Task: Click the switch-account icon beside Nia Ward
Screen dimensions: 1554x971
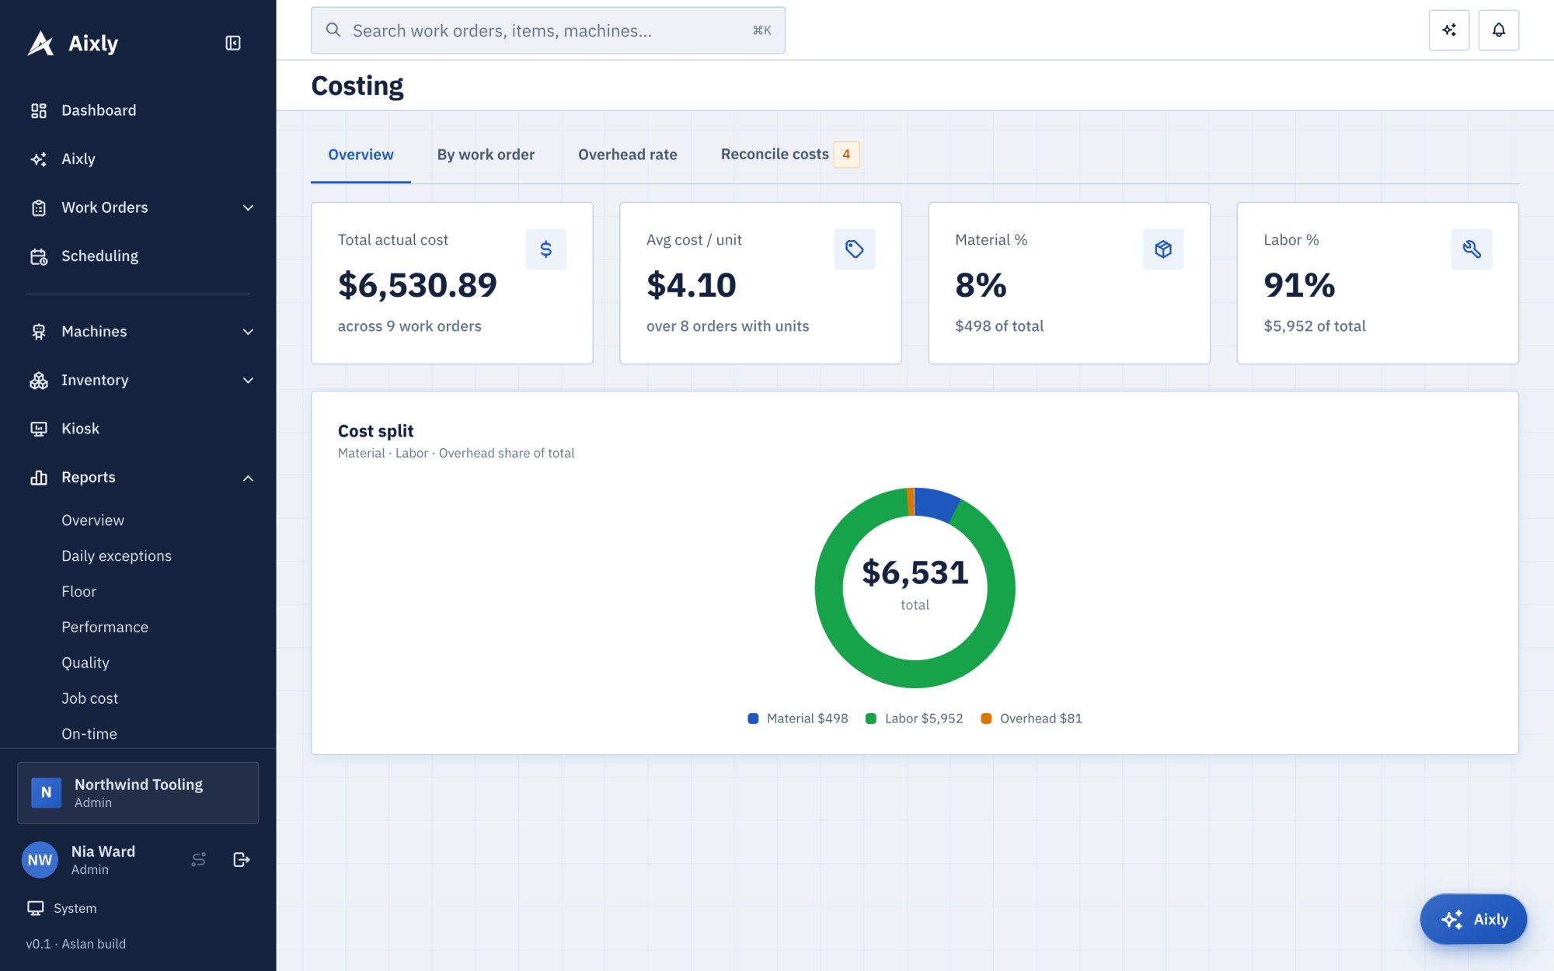Action: pos(199,859)
